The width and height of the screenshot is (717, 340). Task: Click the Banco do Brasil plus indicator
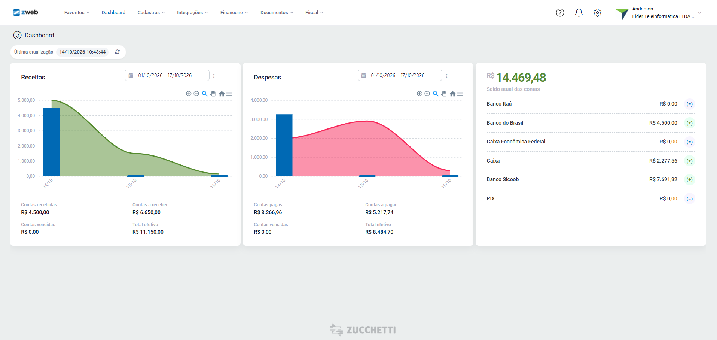pos(689,123)
